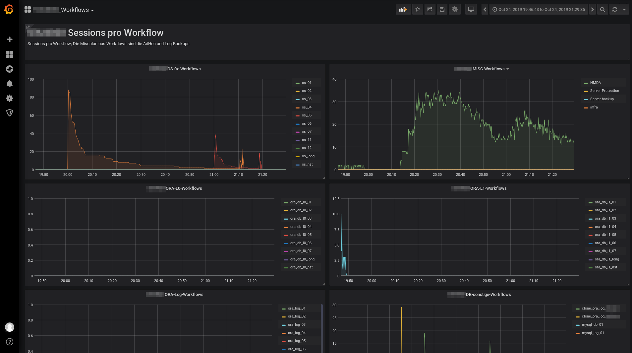This screenshot has width=632, height=353.
Task: Open Grafana home via logo icon
Action: click(x=9, y=10)
